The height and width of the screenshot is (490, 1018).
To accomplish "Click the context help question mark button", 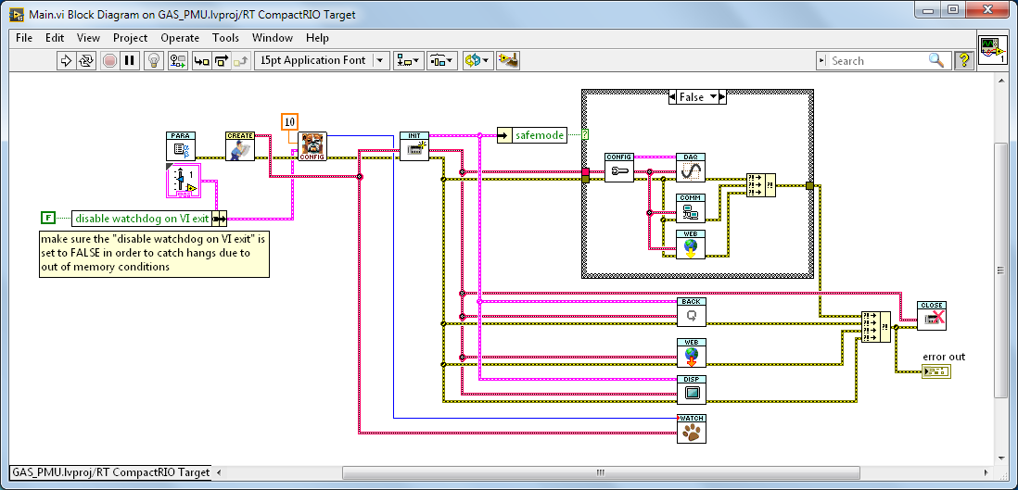I will point(963,60).
